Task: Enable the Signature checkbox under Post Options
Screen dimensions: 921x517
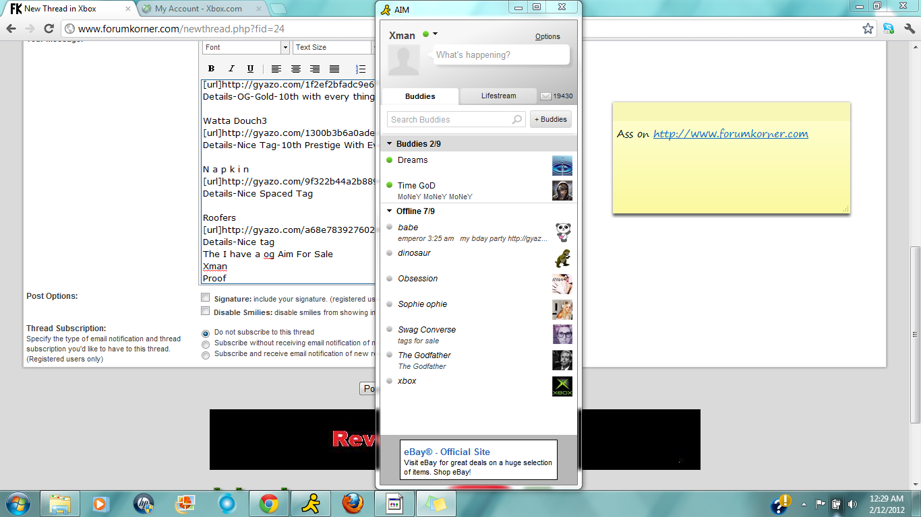Action: coord(206,298)
